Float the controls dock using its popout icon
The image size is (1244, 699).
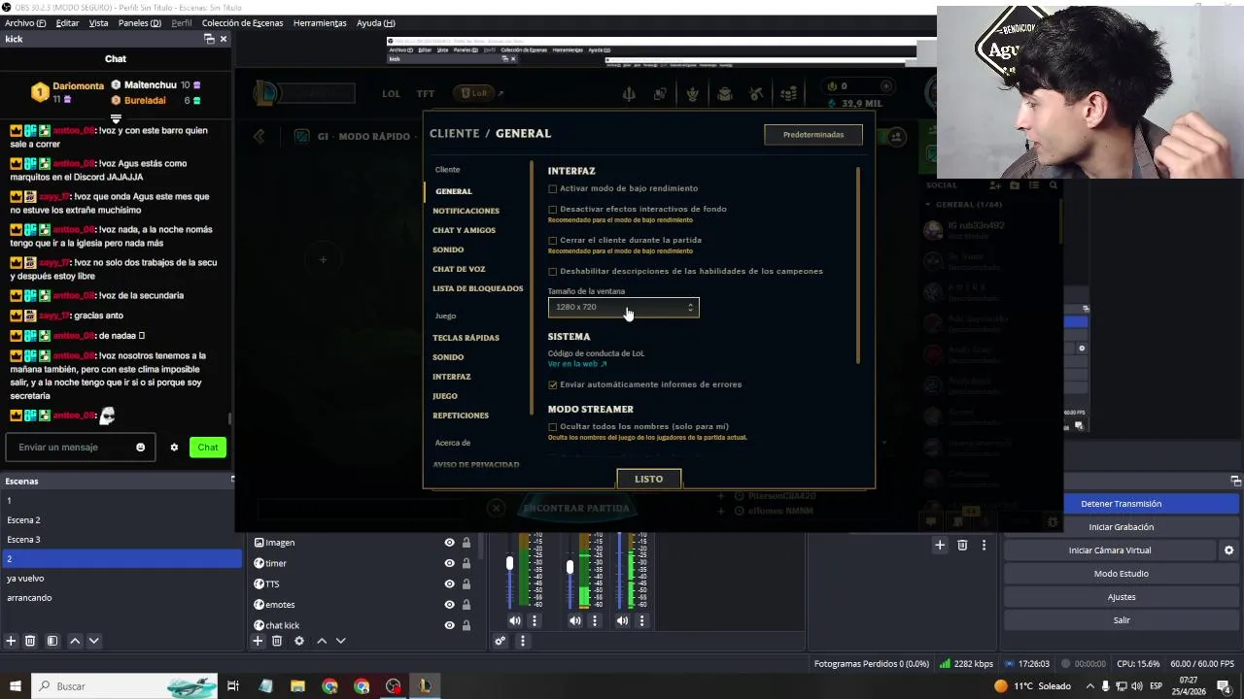[x=1235, y=481]
